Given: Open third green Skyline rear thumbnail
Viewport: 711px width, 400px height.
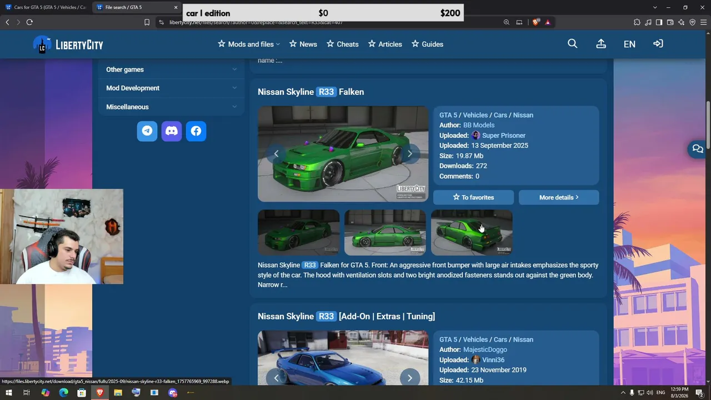Looking at the screenshot, I should click(472, 232).
